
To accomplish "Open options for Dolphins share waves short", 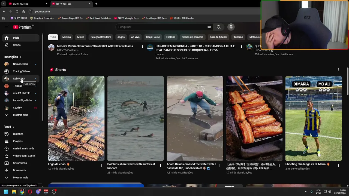I will click(160, 166).
